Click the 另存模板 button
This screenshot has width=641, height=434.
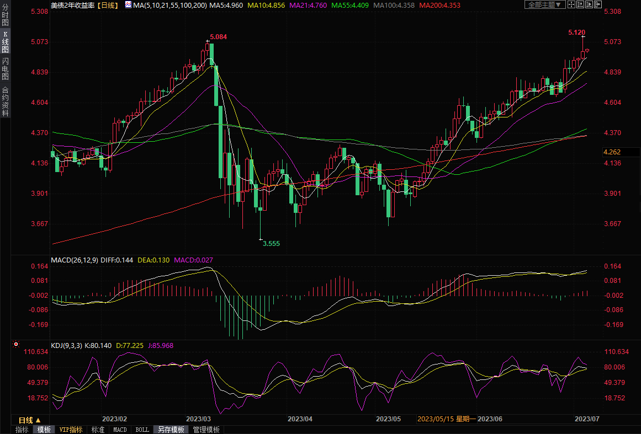(x=171, y=430)
